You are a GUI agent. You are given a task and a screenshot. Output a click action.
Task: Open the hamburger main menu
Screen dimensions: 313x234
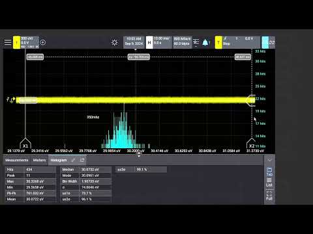(8, 42)
